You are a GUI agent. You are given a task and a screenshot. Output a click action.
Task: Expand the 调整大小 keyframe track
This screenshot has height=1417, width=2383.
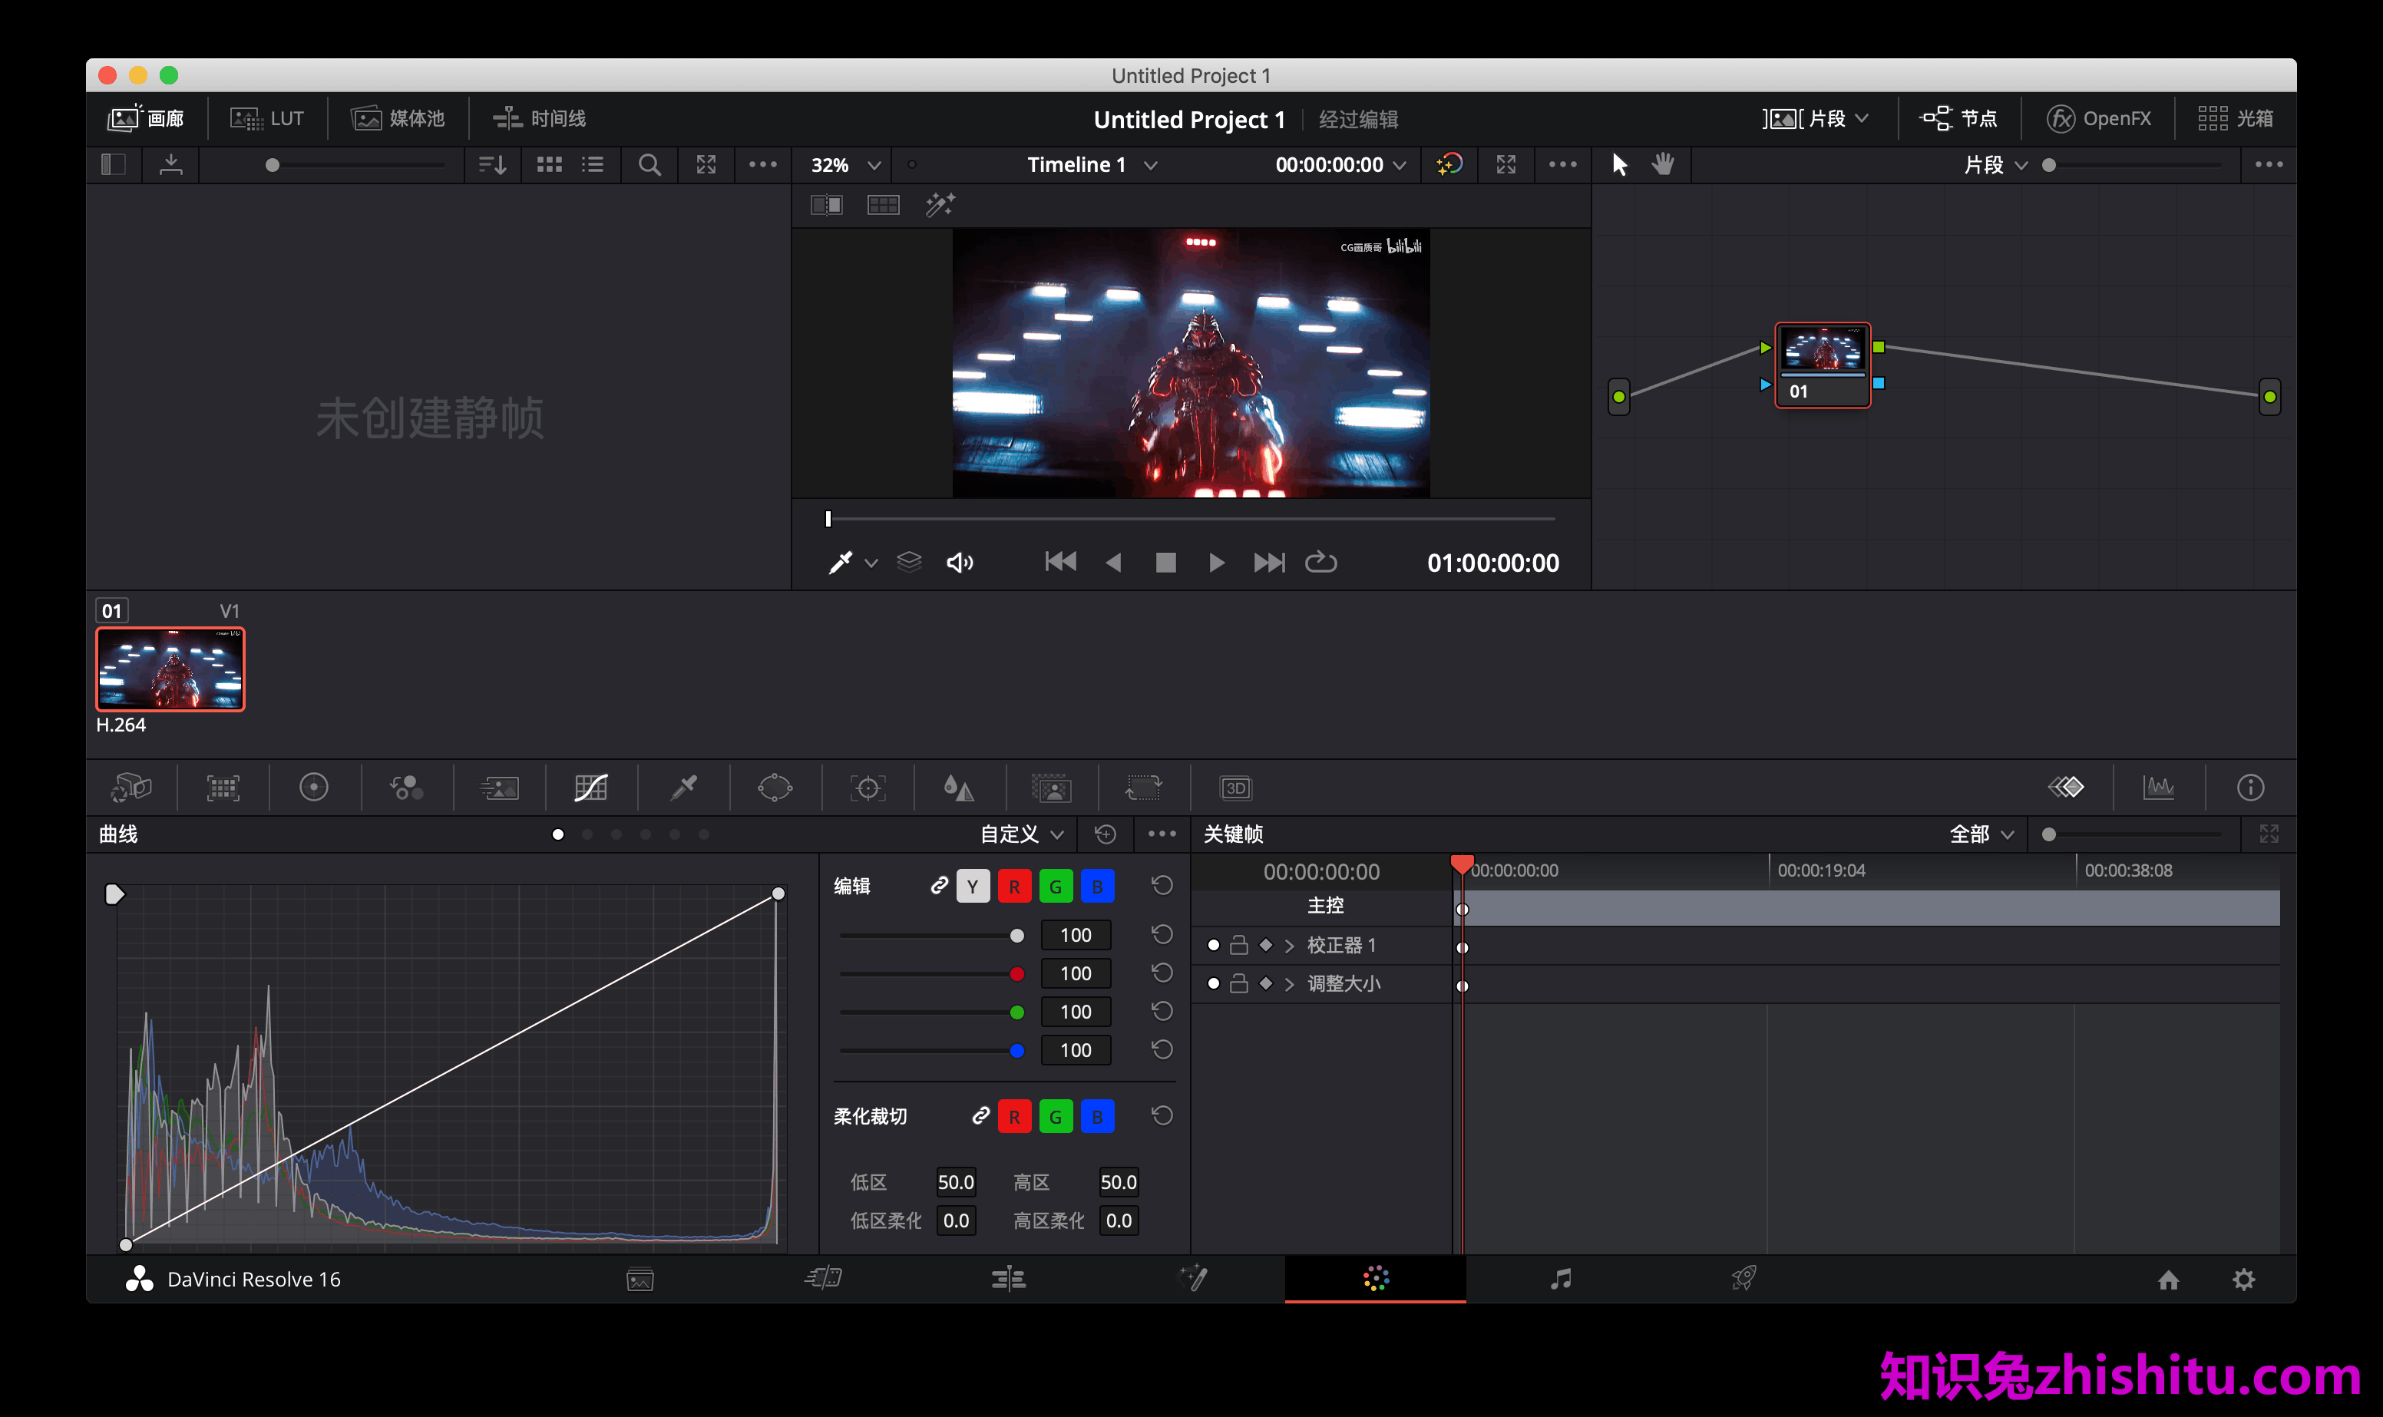(1290, 983)
